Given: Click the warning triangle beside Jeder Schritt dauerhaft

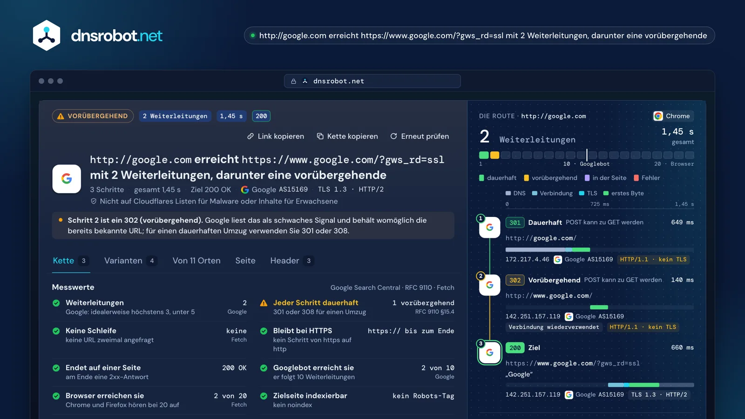Looking at the screenshot, I should [264, 303].
